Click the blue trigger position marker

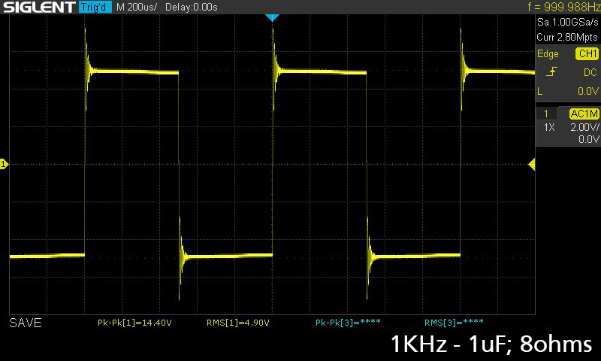pos(272,17)
